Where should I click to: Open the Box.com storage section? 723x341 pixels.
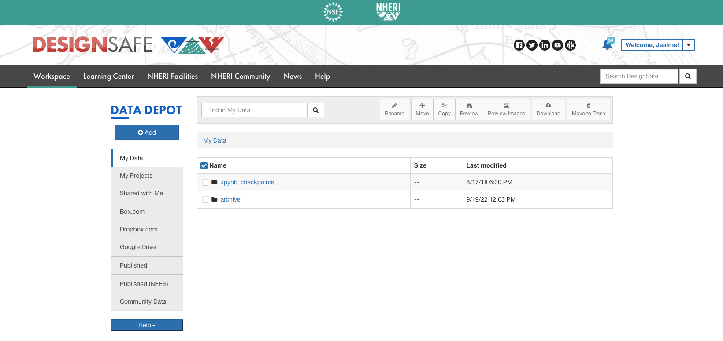[x=147, y=212]
